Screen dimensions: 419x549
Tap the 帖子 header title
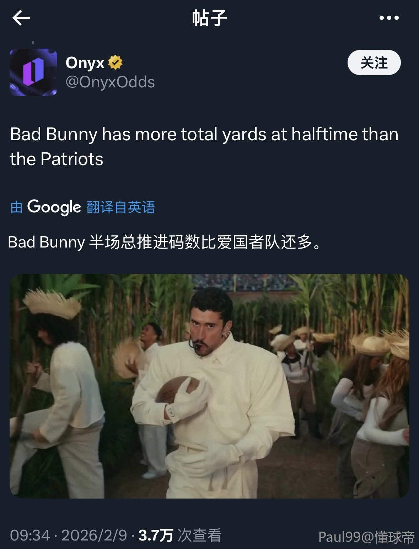209,18
